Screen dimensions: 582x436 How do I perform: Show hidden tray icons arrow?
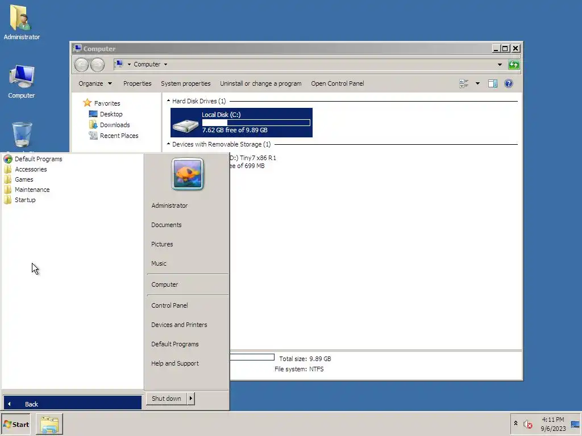pos(516,423)
